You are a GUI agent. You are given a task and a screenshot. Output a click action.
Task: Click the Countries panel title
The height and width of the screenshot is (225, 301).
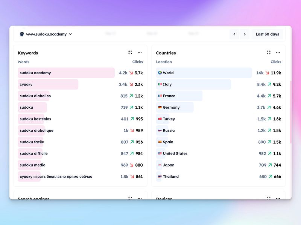tap(166, 53)
